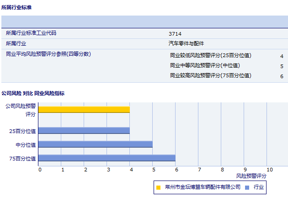Click the 公司风险 对比 同业风险指标 heading
Viewport: 288px width, 197px height.
pyautogui.click(x=33, y=93)
